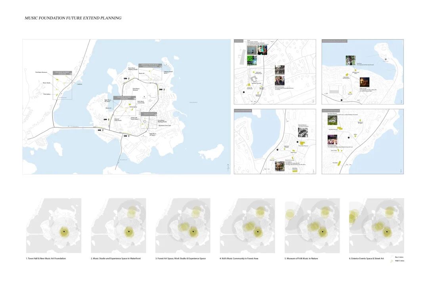This screenshot has width=428, height=285.
Task: Select the gray label box over the west inset
Action: tap(63, 73)
